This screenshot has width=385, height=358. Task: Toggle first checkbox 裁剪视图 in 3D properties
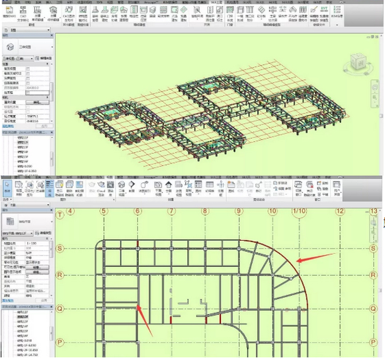[28, 69]
